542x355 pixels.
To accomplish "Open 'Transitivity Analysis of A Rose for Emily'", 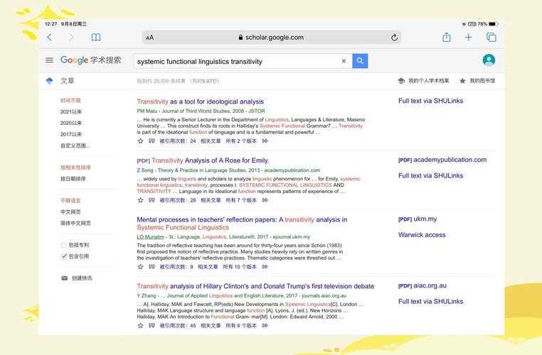I will click(210, 160).
